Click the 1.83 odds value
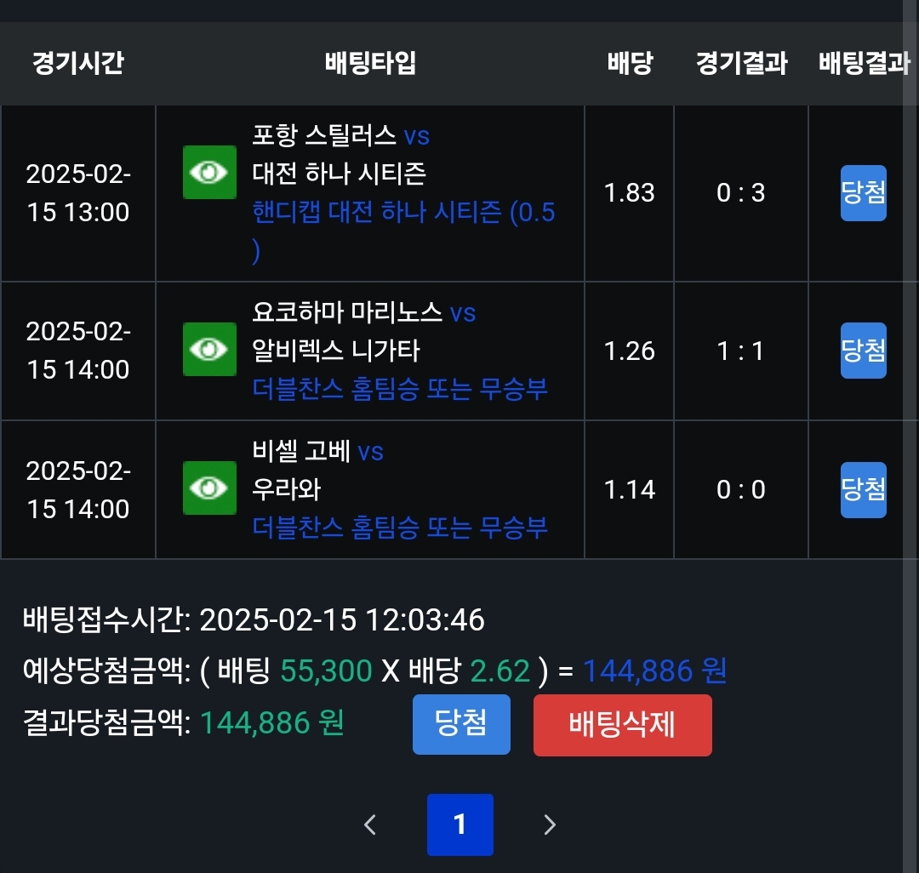919x873 pixels. [x=630, y=193]
